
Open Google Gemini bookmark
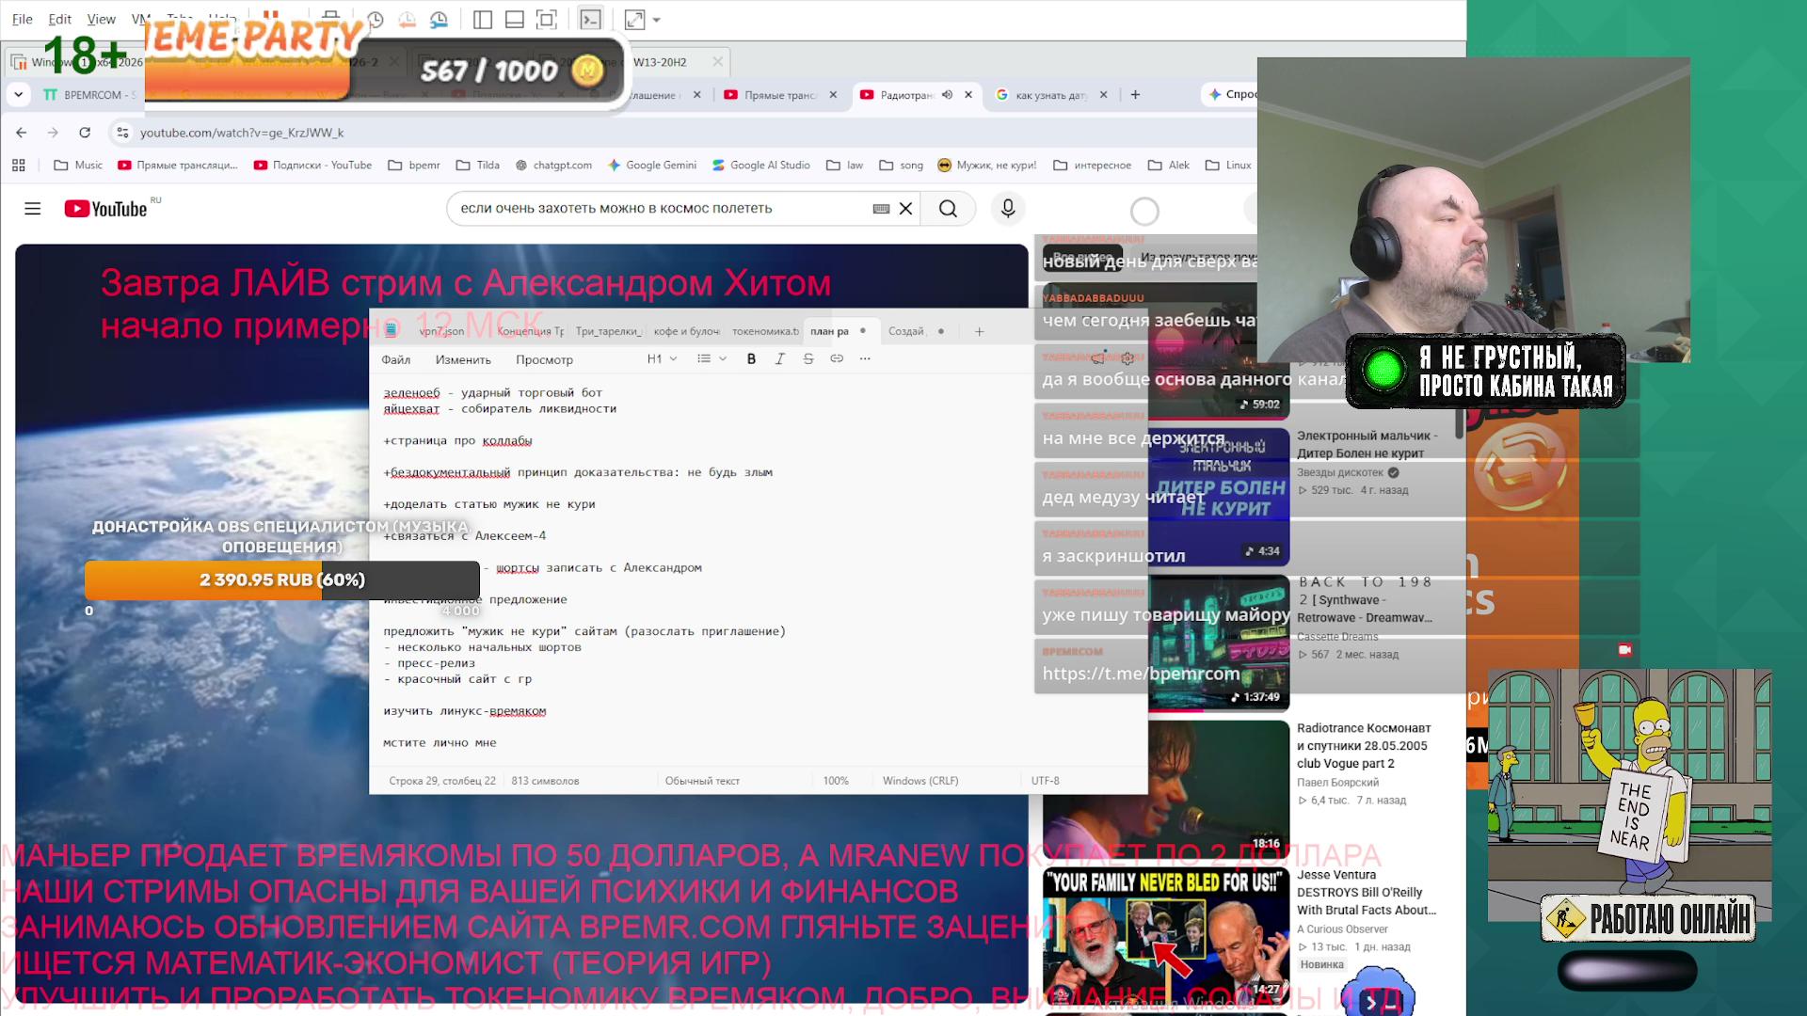652,166
